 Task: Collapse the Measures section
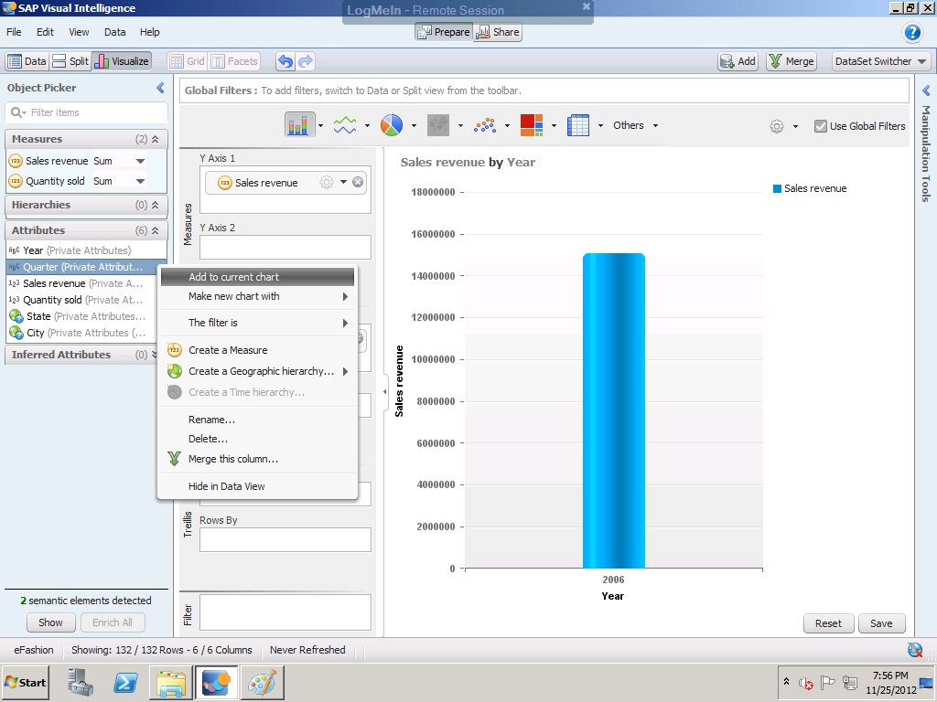(156, 139)
